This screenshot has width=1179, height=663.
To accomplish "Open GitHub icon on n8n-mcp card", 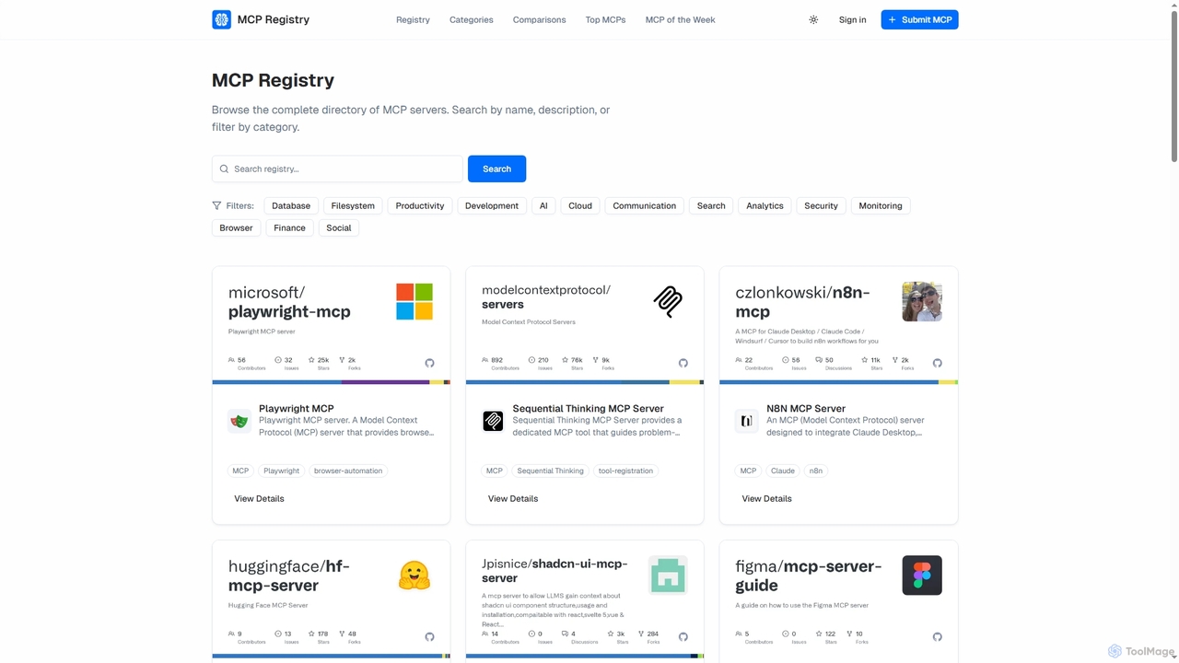I will pos(937,363).
